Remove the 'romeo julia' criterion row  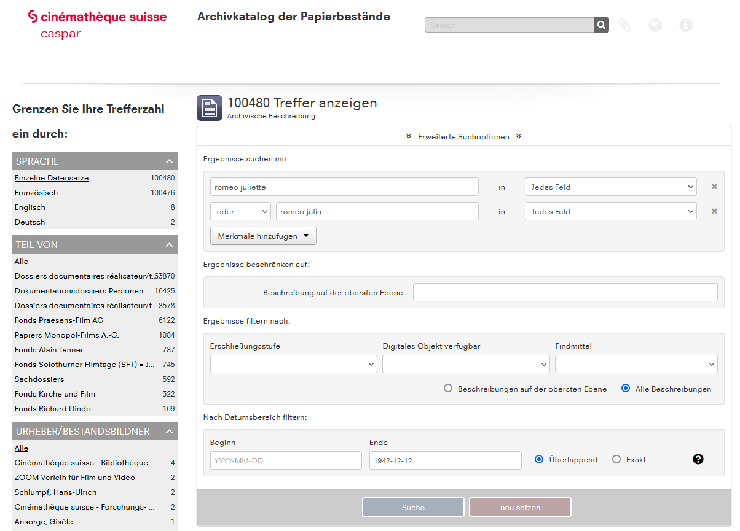pos(714,211)
